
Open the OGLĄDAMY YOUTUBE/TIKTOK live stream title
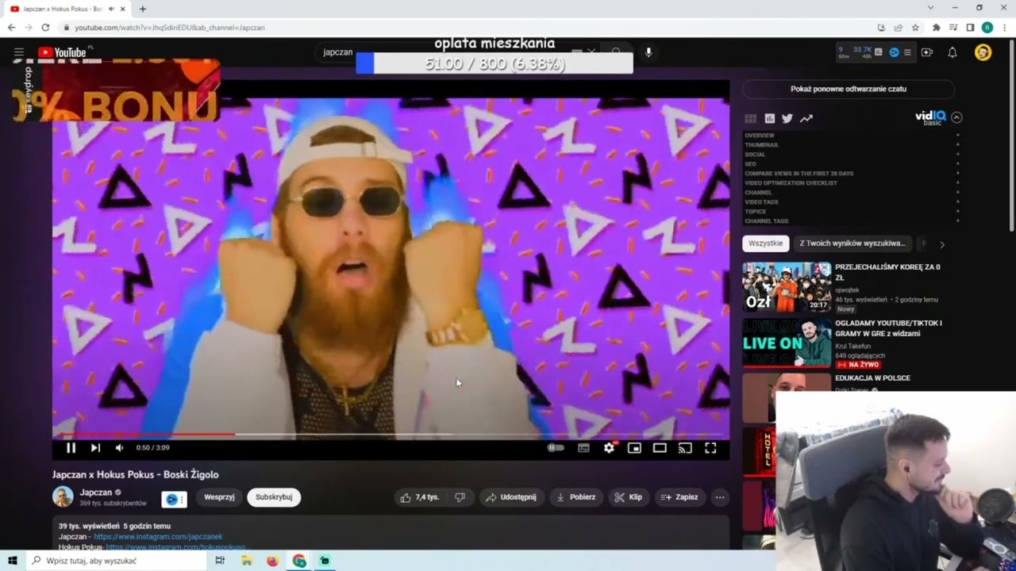click(x=888, y=328)
